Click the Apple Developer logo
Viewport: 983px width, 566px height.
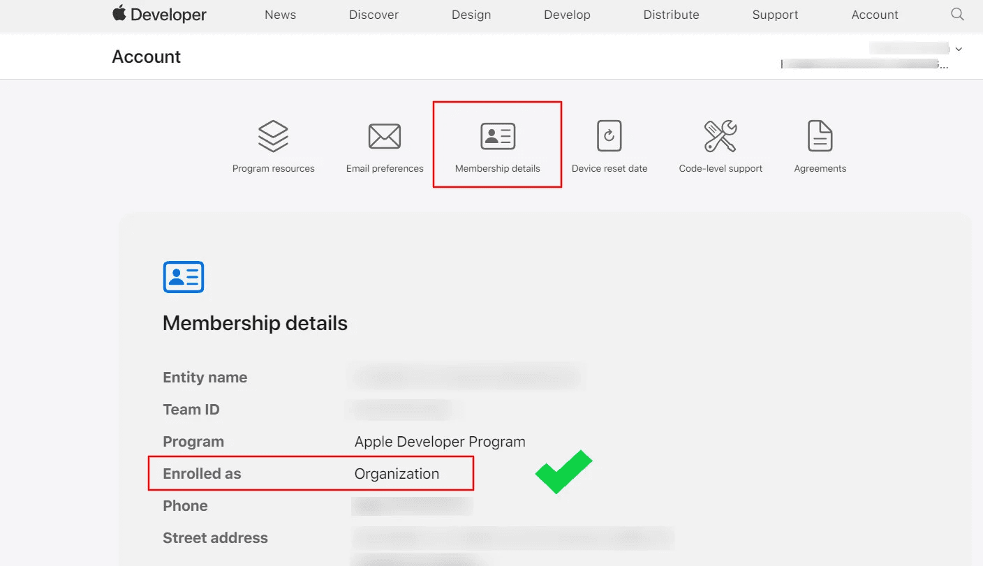click(x=159, y=15)
